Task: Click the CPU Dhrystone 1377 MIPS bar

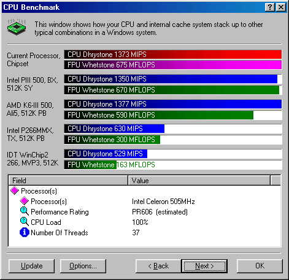Action: (173, 104)
